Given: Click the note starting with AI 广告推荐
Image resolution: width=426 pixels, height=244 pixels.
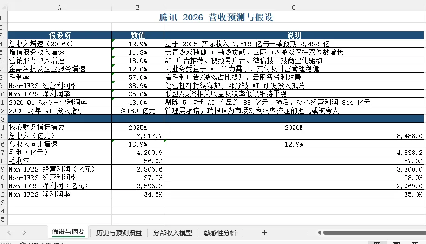Looking at the screenshot, I should click(294, 60).
